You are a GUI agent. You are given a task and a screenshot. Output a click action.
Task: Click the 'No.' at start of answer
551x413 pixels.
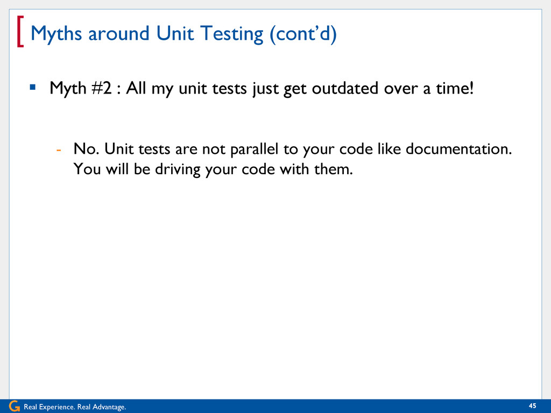tap(87, 149)
